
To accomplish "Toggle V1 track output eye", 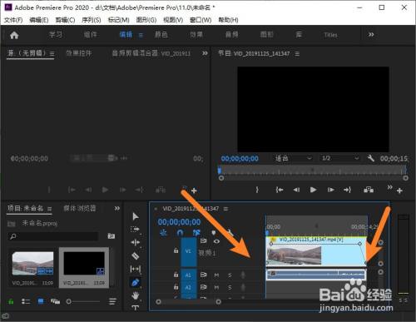I will pos(216,241).
